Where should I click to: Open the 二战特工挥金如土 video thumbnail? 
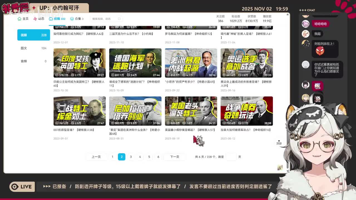80,111
